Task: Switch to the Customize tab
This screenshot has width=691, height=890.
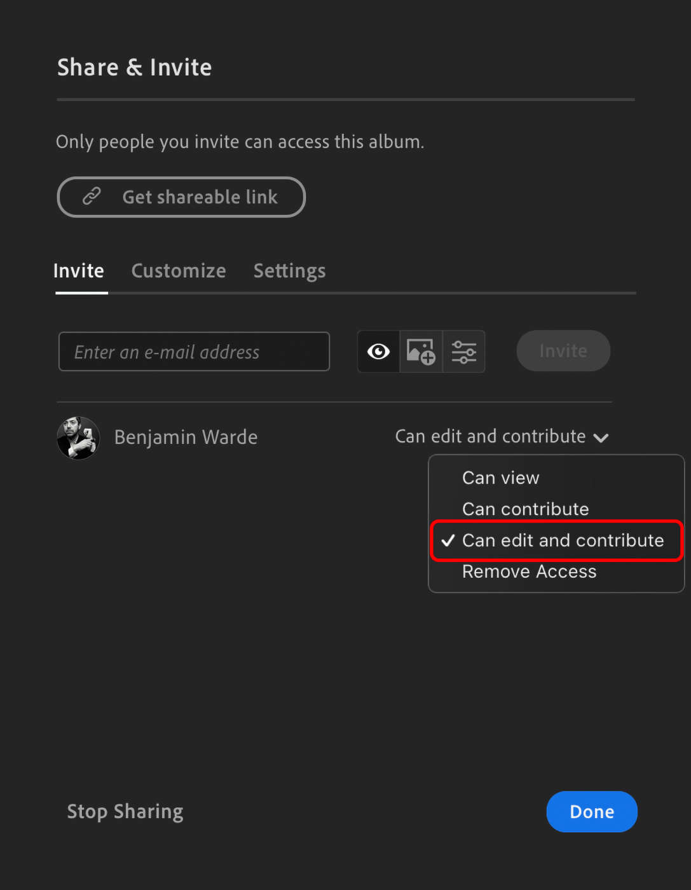Action: pyautogui.click(x=179, y=271)
